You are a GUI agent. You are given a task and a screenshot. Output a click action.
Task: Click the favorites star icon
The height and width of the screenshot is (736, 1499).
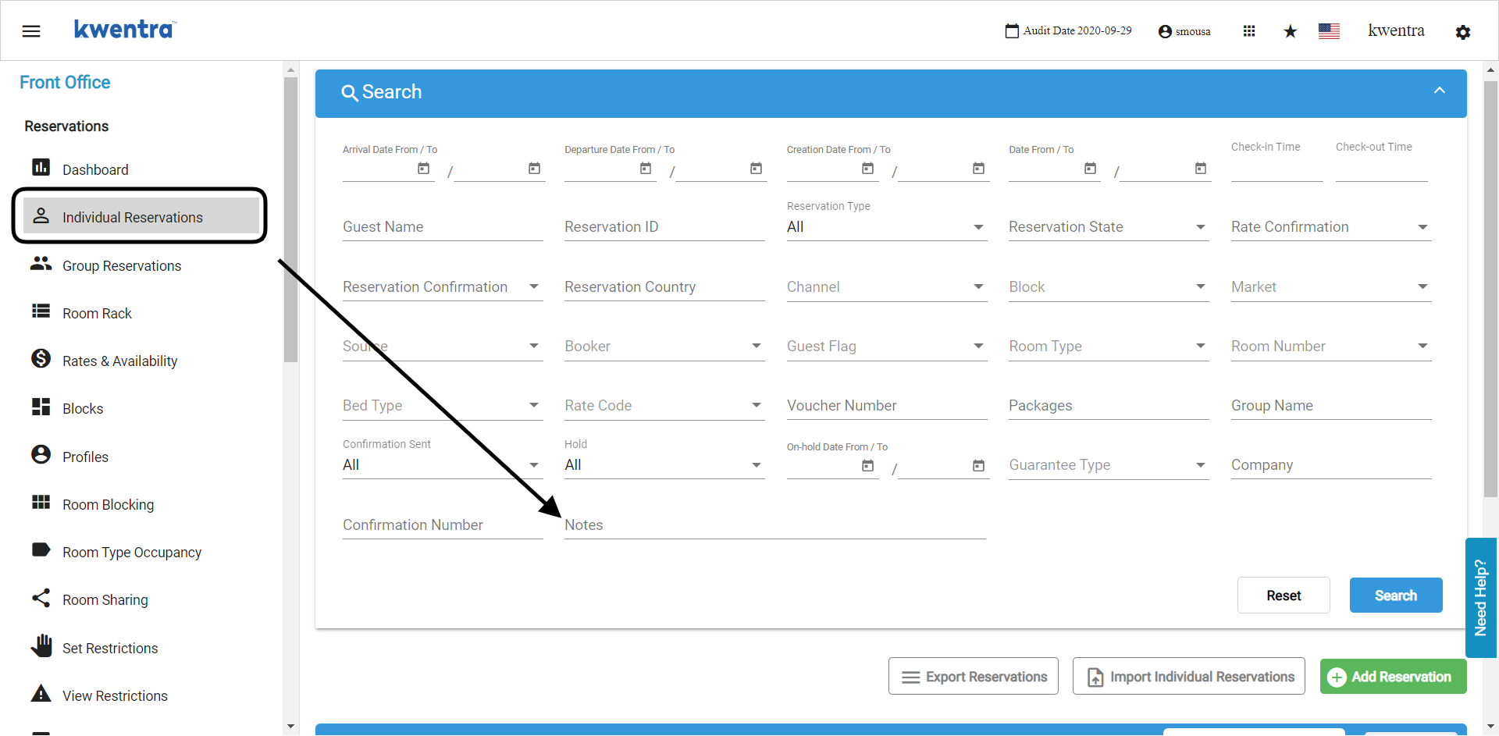tap(1291, 31)
